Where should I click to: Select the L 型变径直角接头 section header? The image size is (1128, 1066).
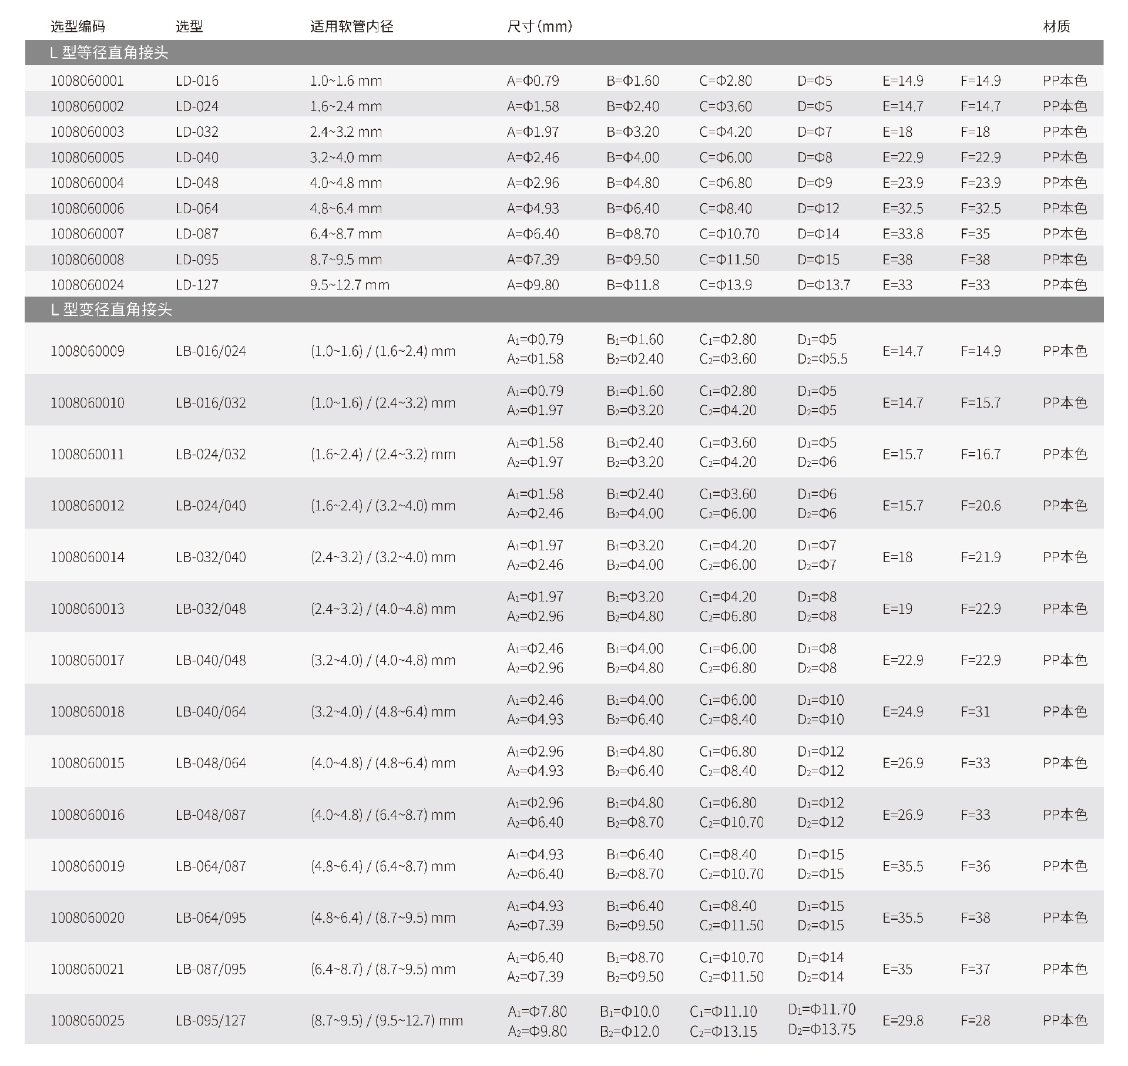pyautogui.click(x=111, y=310)
